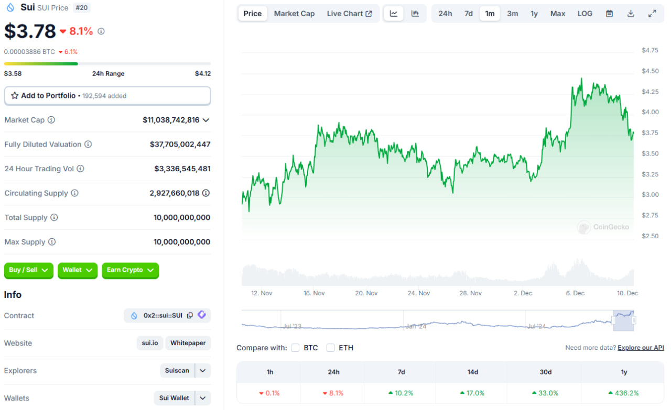
Task: Select the 7d time range
Action: [x=469, y=14]
